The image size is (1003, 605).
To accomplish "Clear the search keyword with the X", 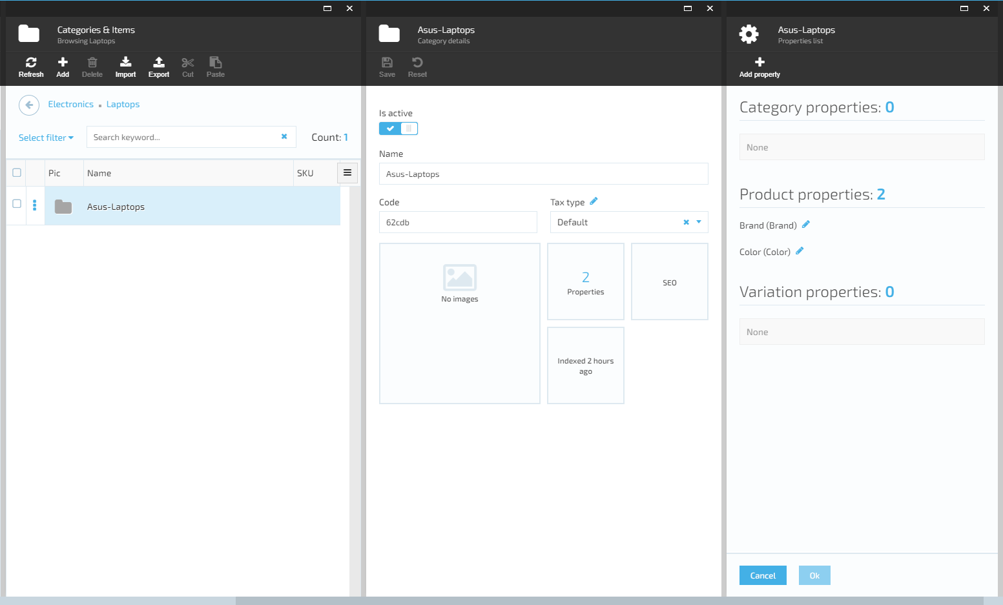I will [284, 136].
